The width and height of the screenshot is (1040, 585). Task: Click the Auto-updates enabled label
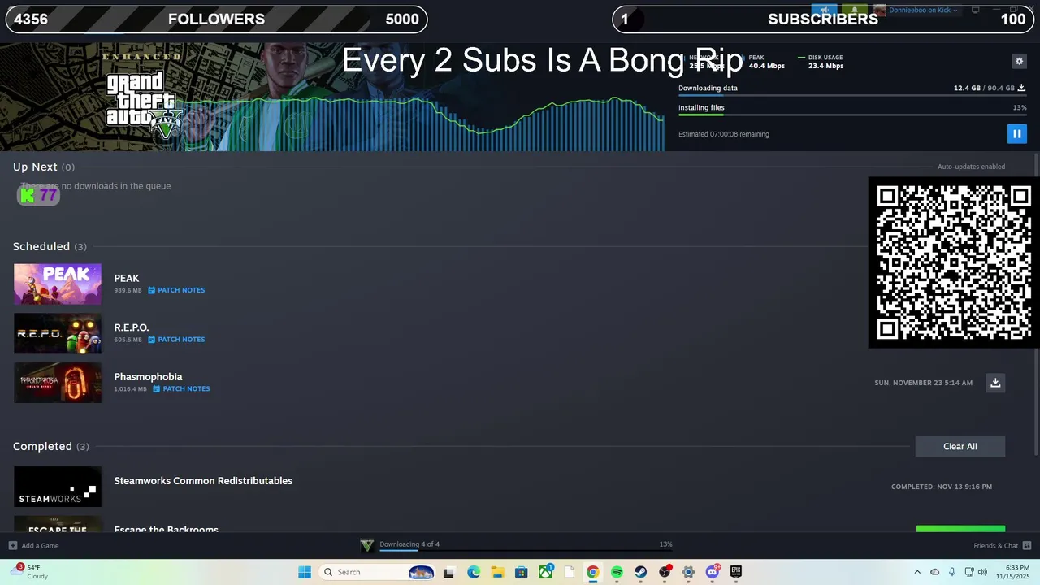pyautogui.click(x=971, y=167)
